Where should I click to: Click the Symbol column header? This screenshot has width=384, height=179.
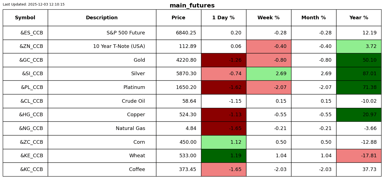pos(25,18)
